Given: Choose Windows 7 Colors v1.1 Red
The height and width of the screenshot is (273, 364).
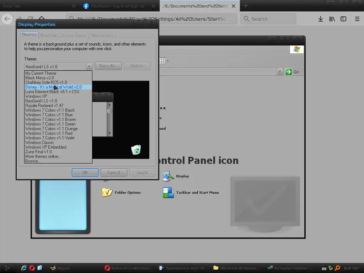Looking at the screenshot, I should pos(58,134).
